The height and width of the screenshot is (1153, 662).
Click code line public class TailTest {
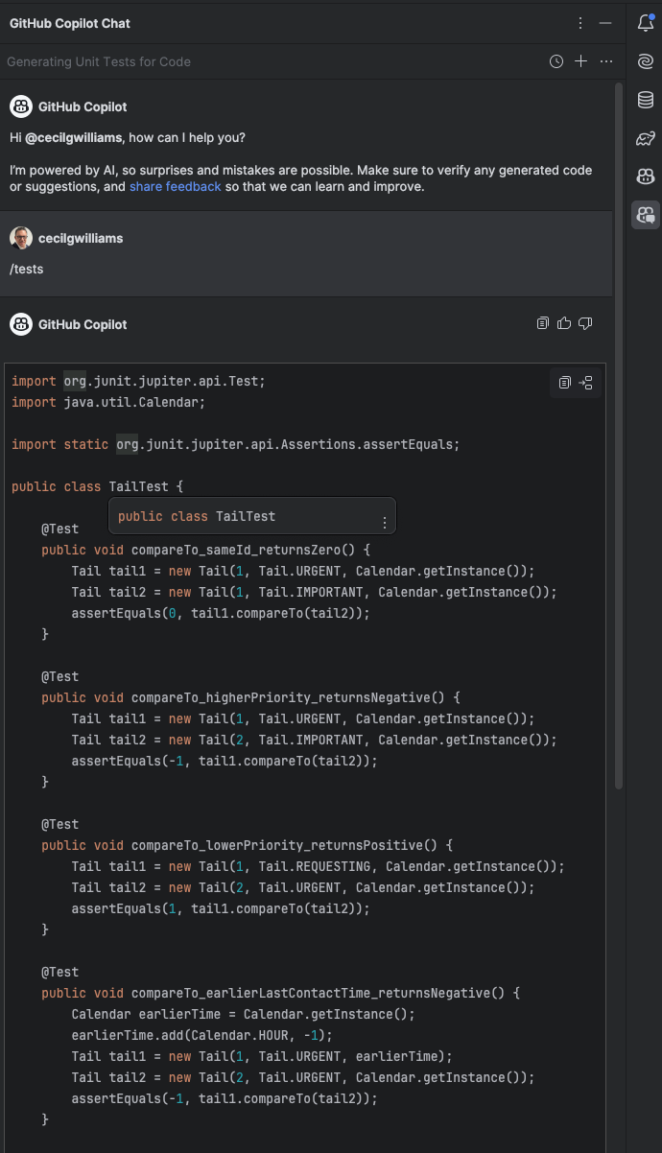coord(97,486)
